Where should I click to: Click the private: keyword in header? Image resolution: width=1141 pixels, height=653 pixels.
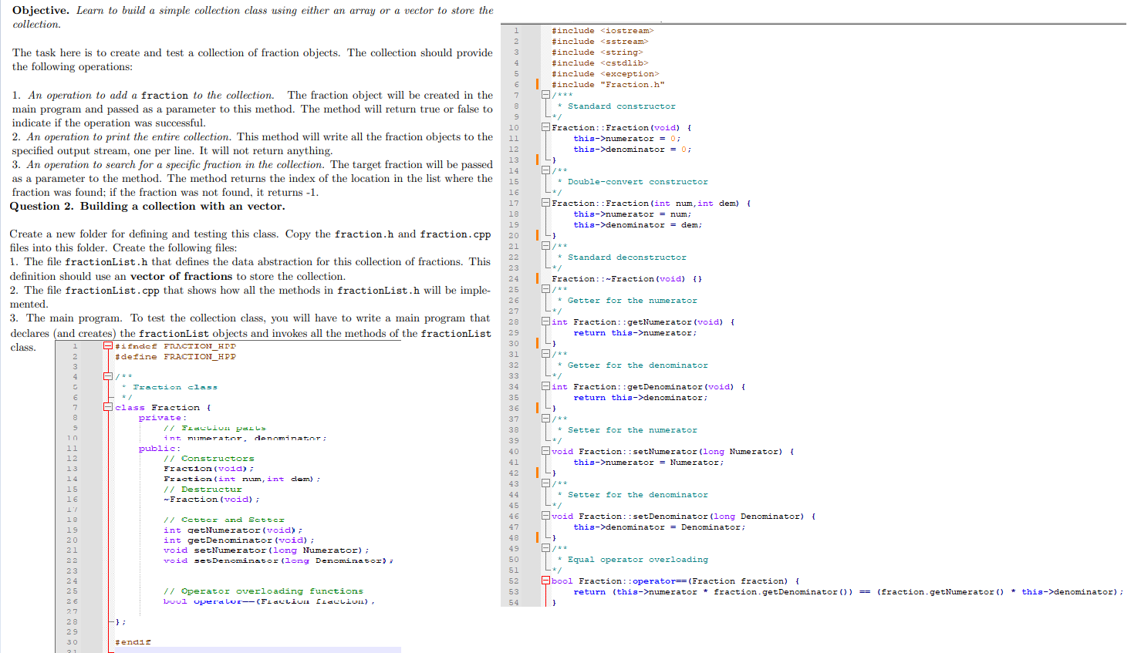[x=163, y=418]
